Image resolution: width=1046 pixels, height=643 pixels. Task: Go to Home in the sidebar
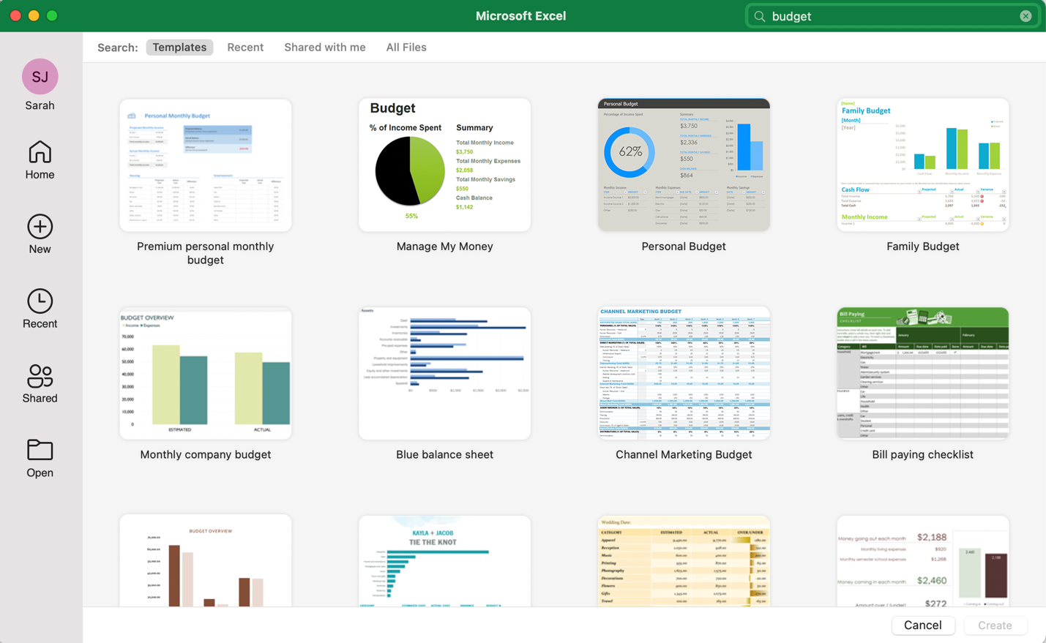point(40,160)
